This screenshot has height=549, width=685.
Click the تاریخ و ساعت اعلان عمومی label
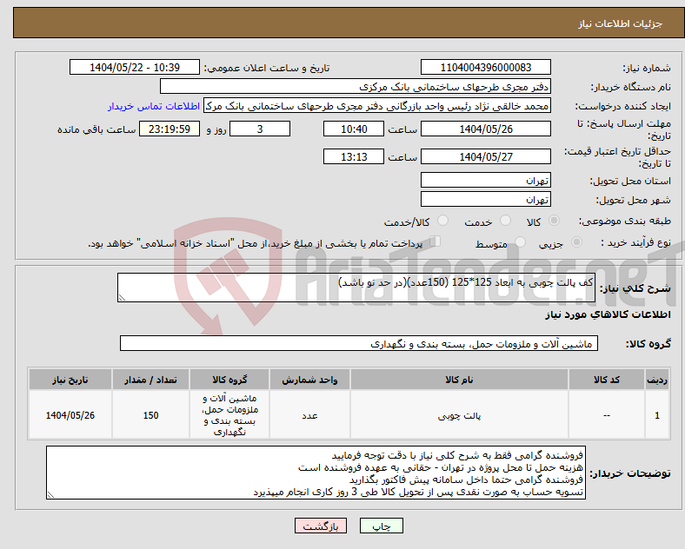tap(267, 68)
